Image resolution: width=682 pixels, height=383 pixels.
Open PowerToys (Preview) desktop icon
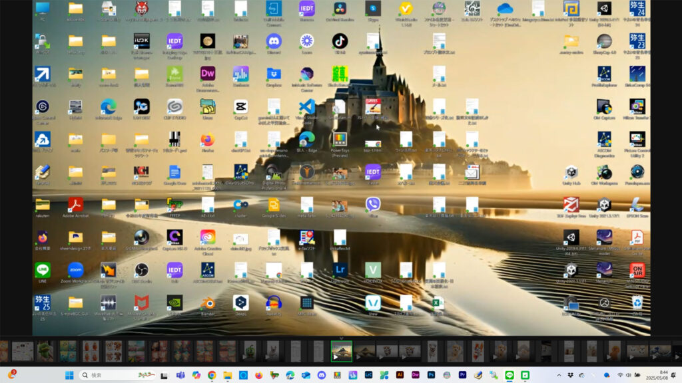pyautogui.click(x=340, y=140)
